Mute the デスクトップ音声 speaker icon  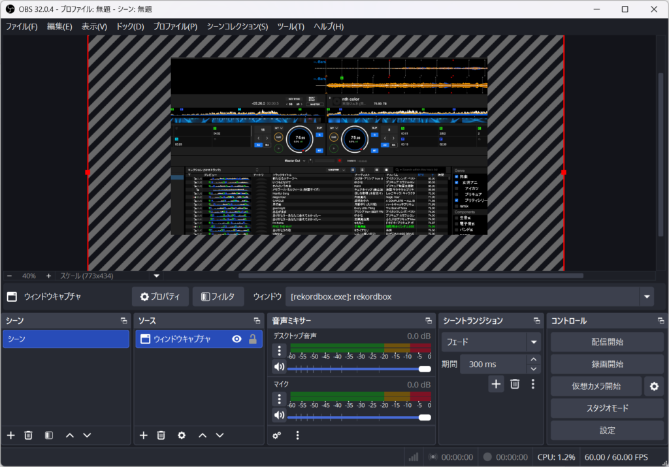[280, 367]
